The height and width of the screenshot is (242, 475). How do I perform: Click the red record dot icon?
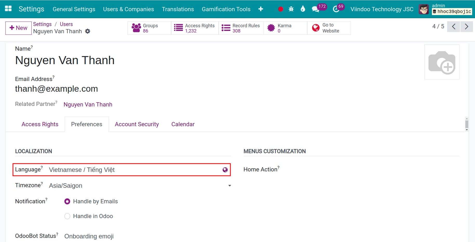[x=280, y=9]
